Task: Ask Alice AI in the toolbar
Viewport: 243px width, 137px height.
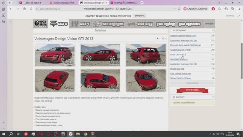Action: (x=196, y=9)
